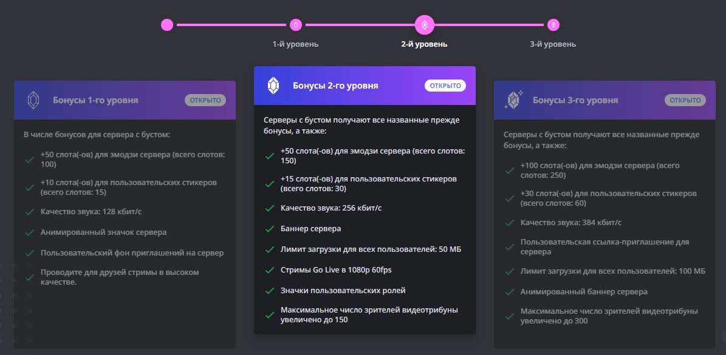
Task: Click checkmark beside Качество звука: 128 кбит/с
Action: pos(29,212)
